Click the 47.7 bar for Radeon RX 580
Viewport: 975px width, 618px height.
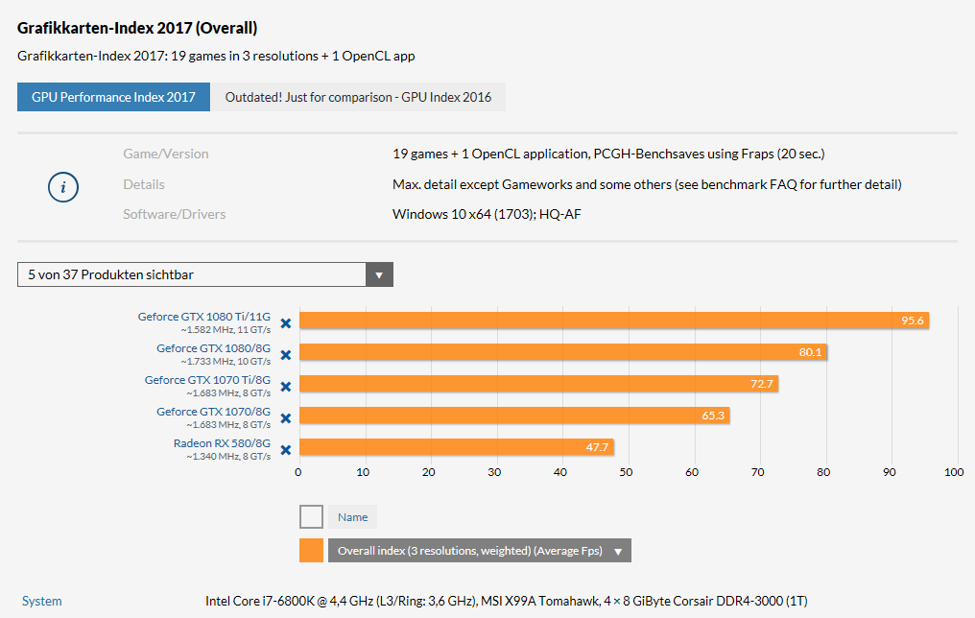pyautogui.click(x=457, y=447)
